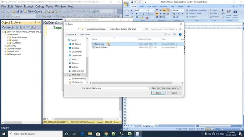Click the Up one level arrow in the Open dialog
The image size is (244, 137).
coord(79,29)
